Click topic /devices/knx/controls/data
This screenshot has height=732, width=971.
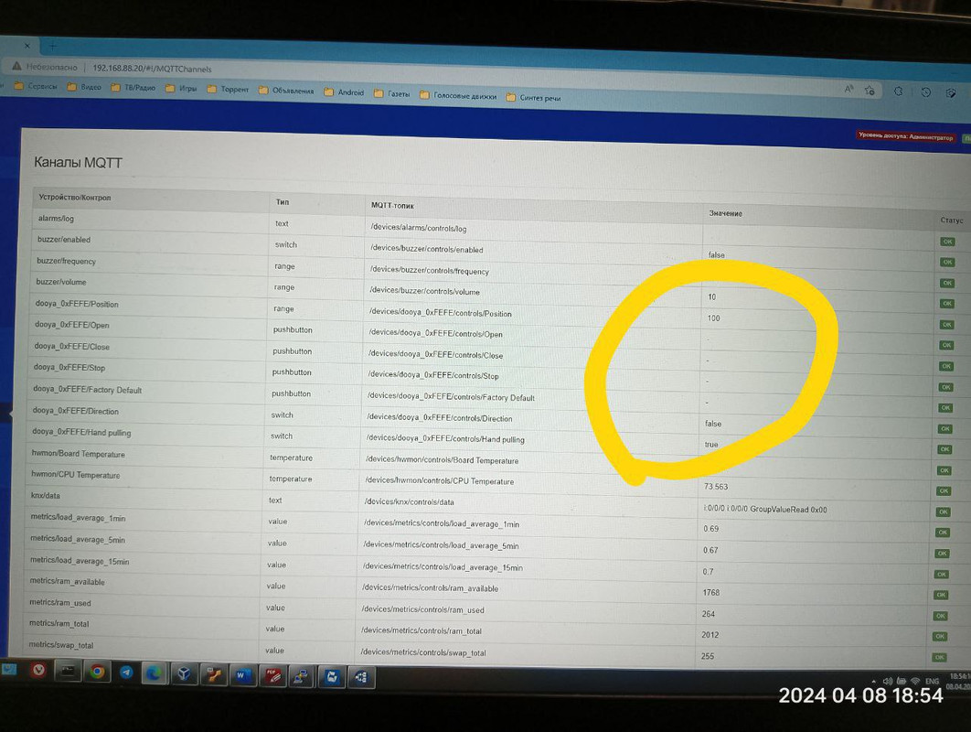coord(410,501)
